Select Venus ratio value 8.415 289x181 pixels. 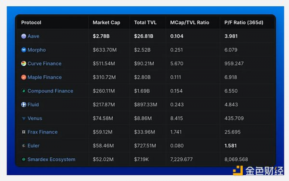[176, 118]
